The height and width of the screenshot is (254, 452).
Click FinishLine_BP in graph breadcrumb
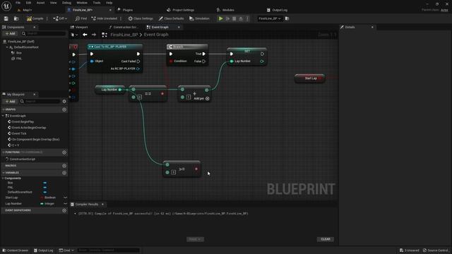pos(124,35)
